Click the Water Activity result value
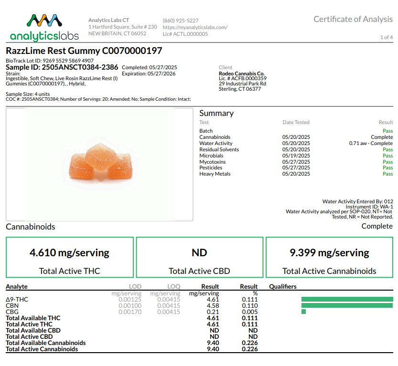This screenshot has height=366, width=398. coord(371,143)
